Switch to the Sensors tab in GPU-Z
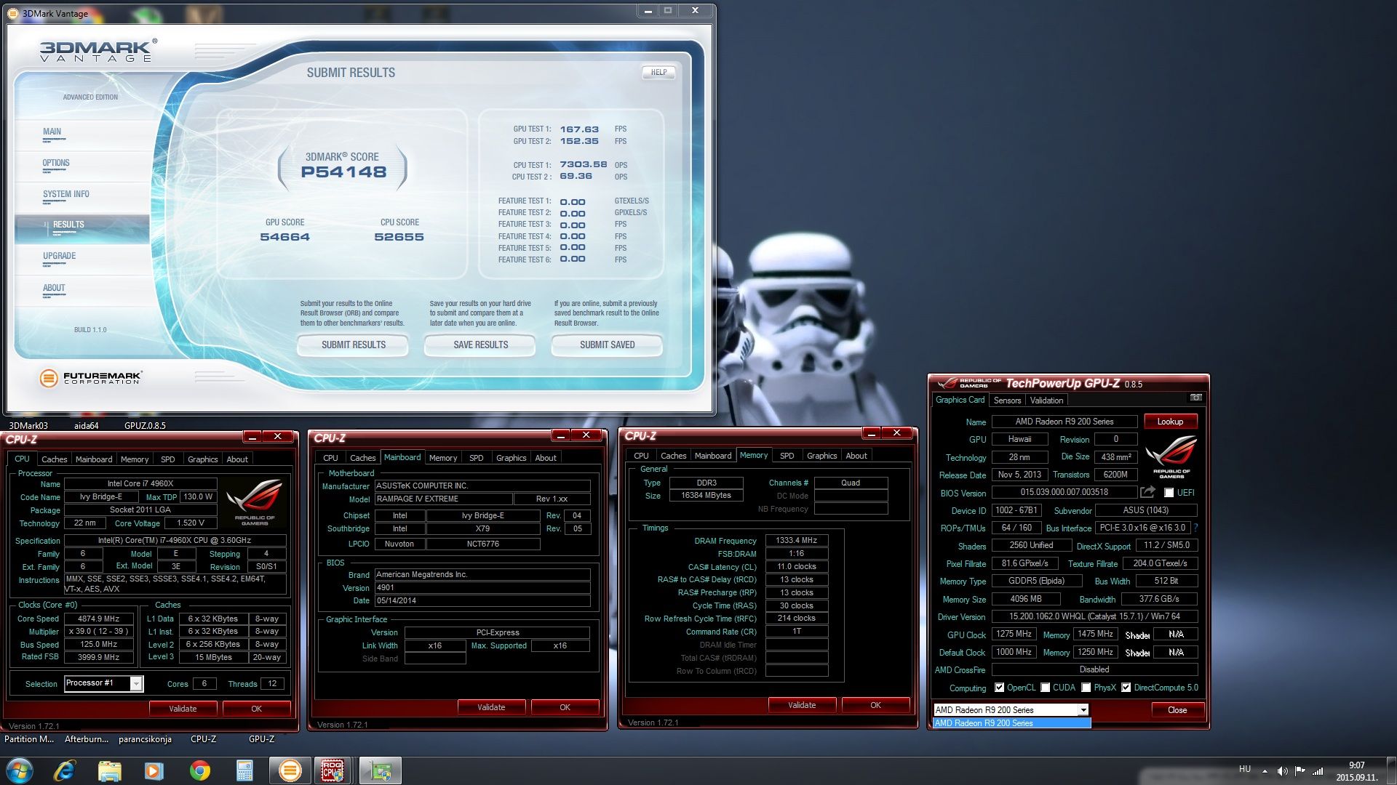Screen dimensions: 1397x785 pos(1007,400)
